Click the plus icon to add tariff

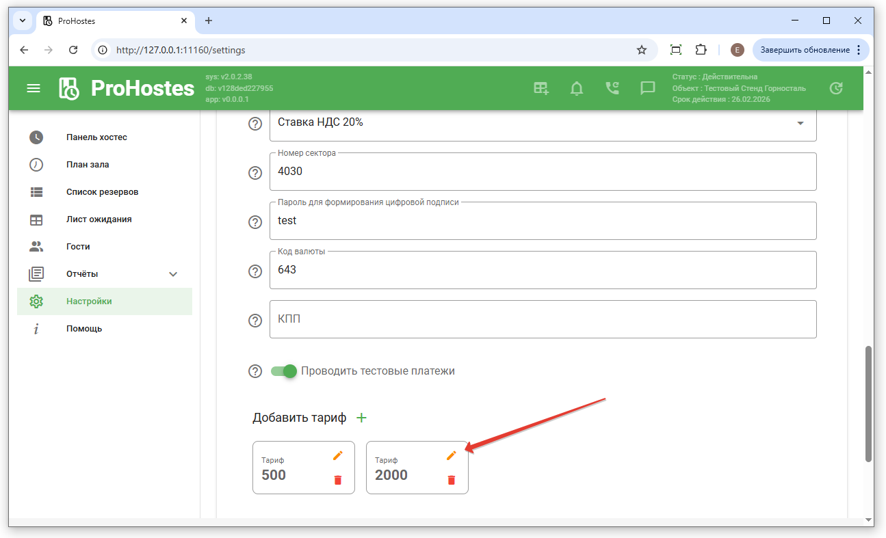[x=362, y=418]
